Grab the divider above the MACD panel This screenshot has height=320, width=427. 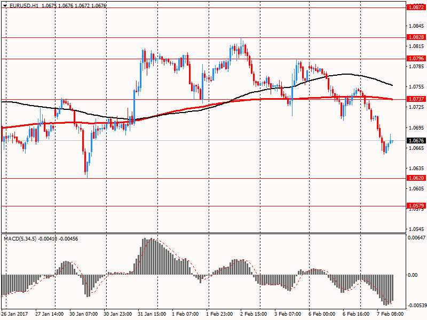203,234
